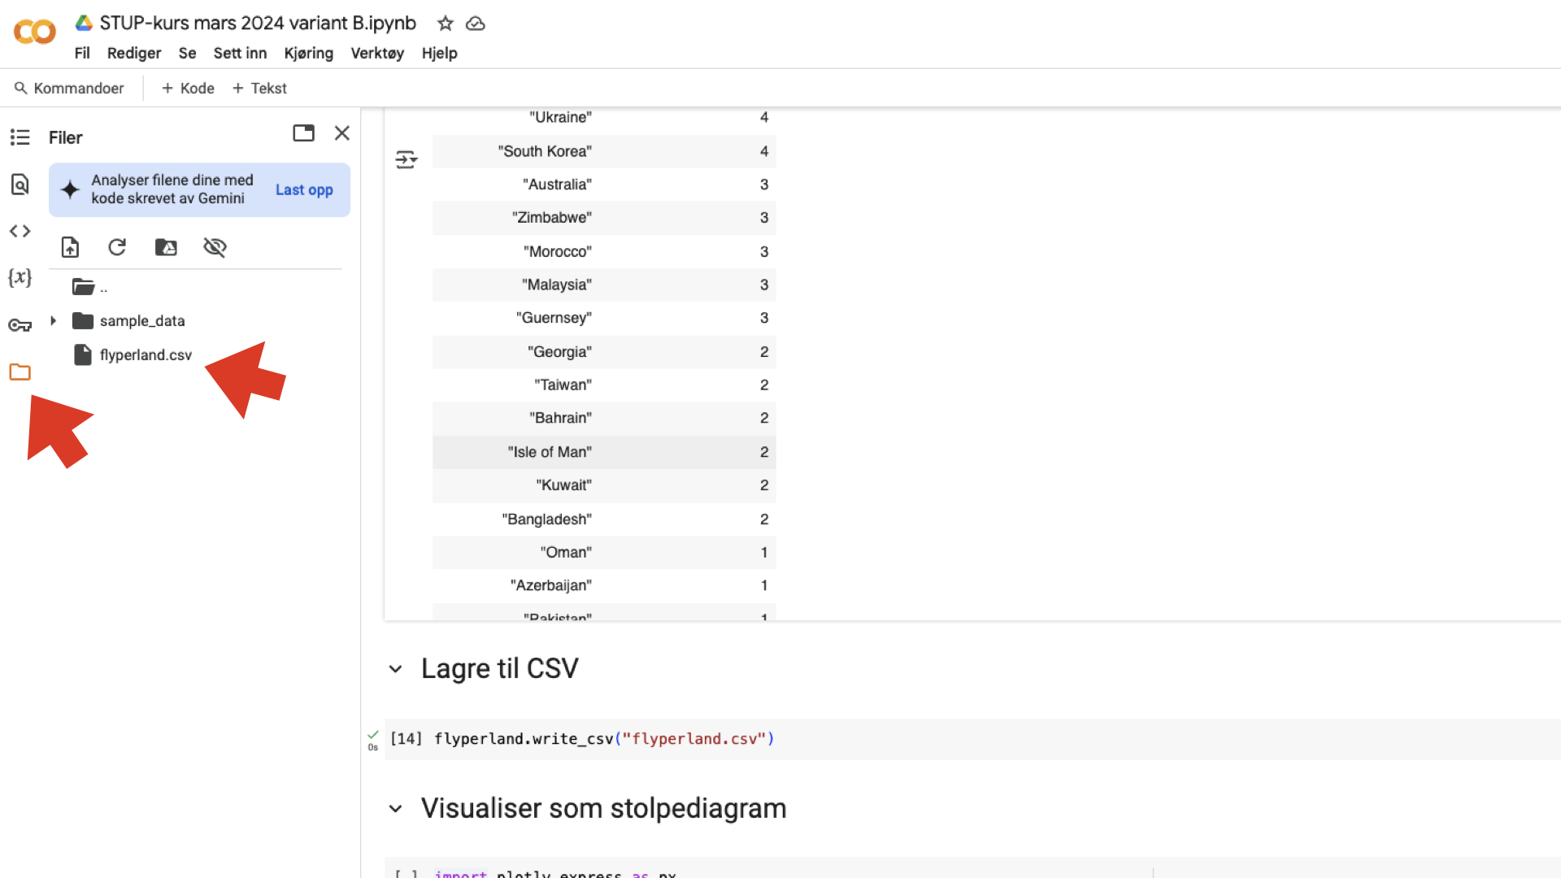Click the Last opp button

304,189
